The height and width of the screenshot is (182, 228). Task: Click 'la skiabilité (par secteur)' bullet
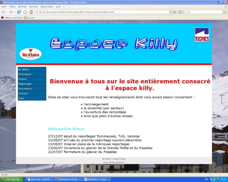point(104,108)
